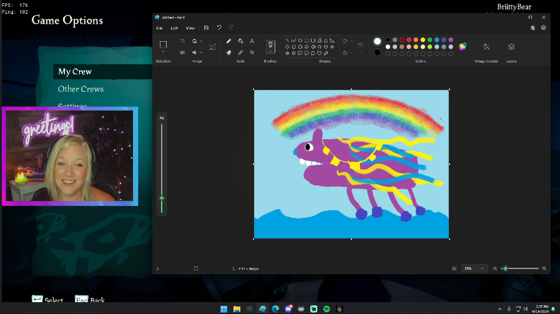Open the File menu
The width and height of the screenshot is (560, 314).
coord(160,28)
